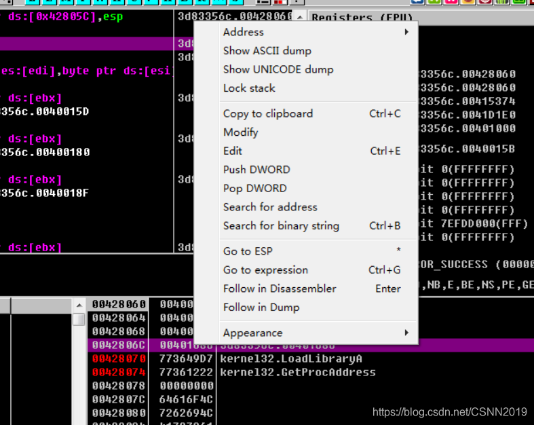Image resolution: width=534 pixels, height=425 pixels.
Task: Select stack address 00428064
Action: 119,318
